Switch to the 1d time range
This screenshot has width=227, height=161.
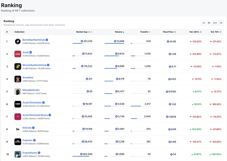(204, 23)
